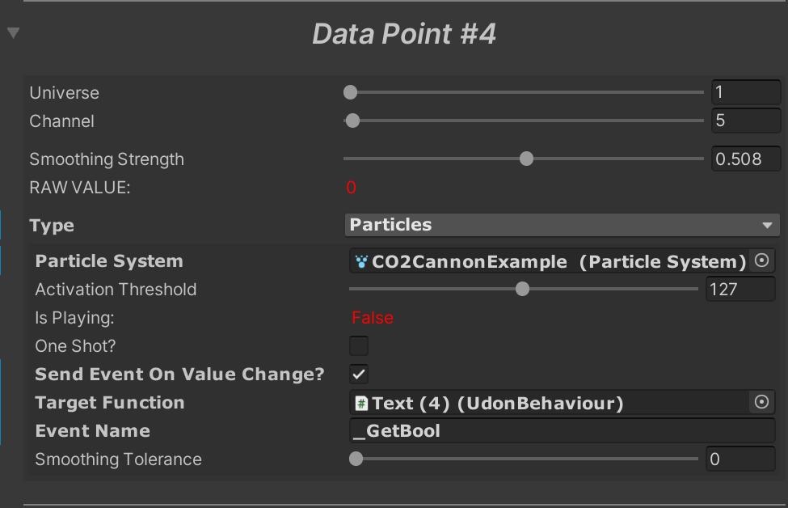Click the Channel slider handle

click(x=352, y=121)
